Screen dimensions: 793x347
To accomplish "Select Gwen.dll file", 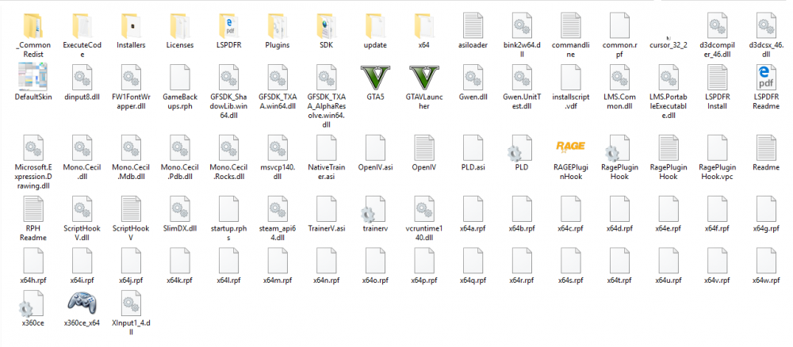I will pyautogui.click(x=473, y=78).
